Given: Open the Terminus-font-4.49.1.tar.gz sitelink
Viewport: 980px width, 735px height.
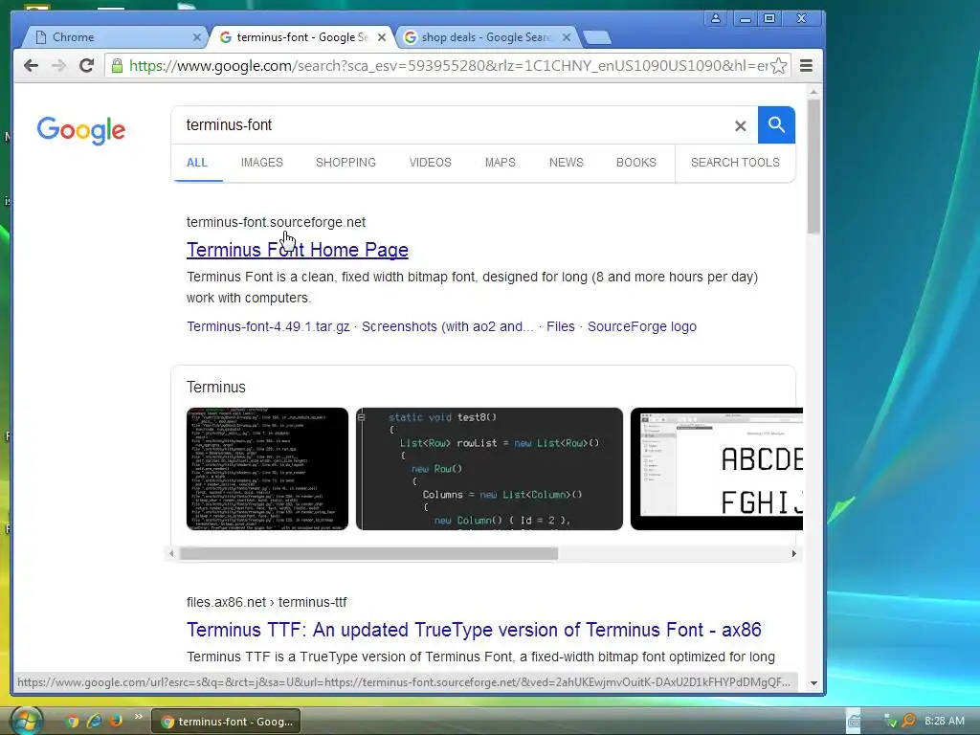Looking at the screenshot, I should coord(268,327).
